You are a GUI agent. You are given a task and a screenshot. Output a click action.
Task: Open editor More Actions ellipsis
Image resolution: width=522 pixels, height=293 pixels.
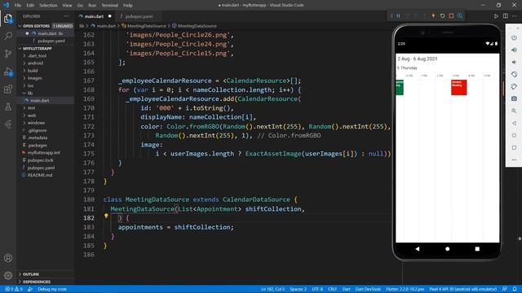(x=515, y=16)
